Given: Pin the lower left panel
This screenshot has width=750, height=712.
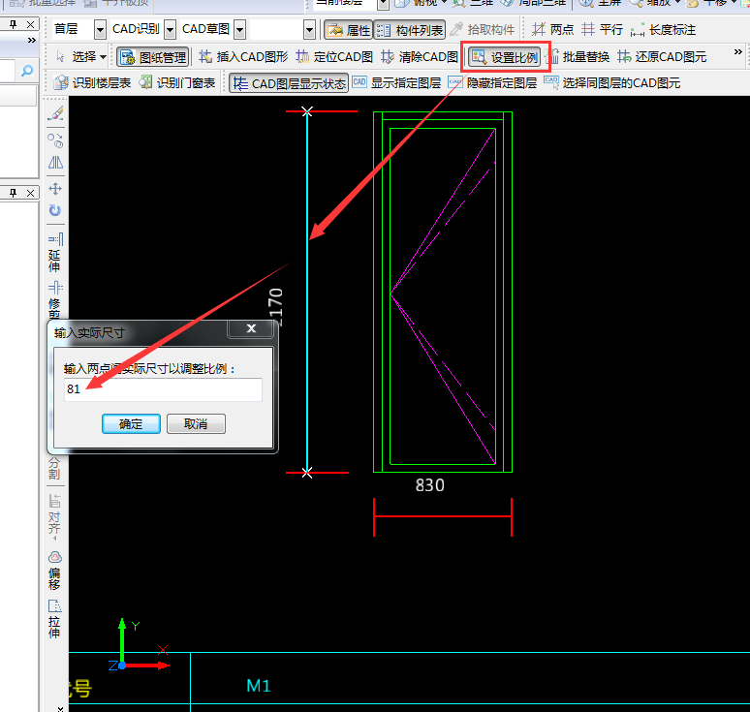Looking at the screenshot, I should click(x=13, y=193).
